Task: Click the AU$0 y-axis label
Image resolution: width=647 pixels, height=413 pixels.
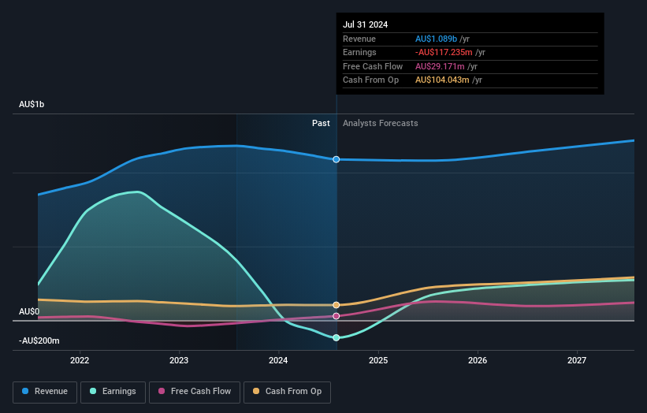Action: coord(29,311)
